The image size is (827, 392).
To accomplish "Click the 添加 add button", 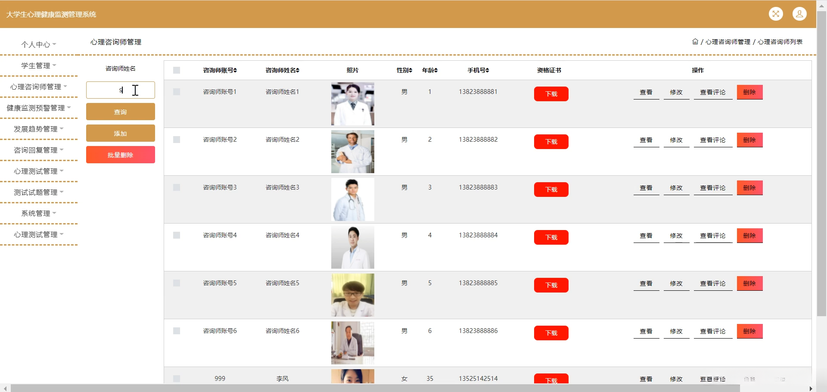I will [x=121, y=133].
